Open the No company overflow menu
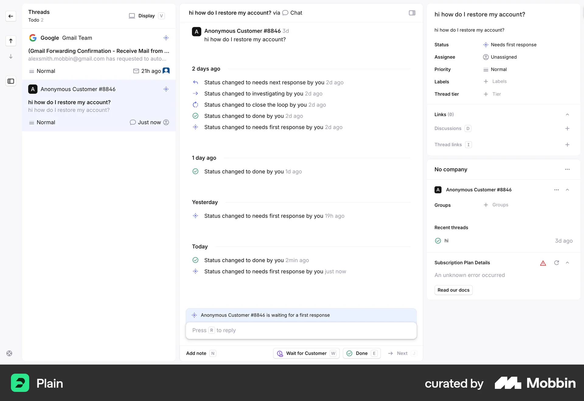The image size is (584, 401). click(x=568, y=170)
